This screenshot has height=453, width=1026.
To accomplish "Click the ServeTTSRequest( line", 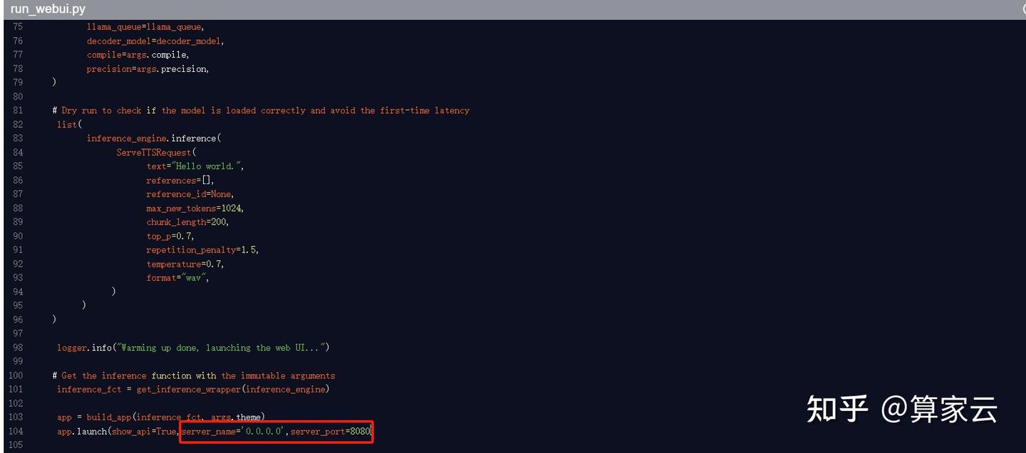I will (157, 152).
